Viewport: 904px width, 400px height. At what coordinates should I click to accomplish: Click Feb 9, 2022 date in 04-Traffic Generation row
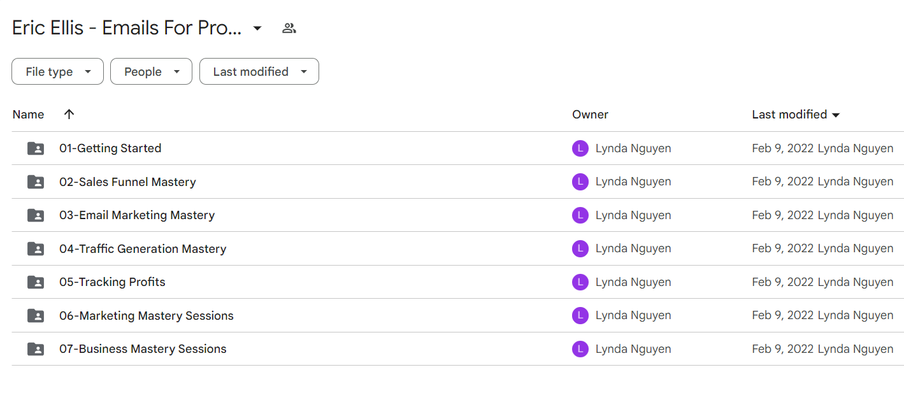pos(782,248)
